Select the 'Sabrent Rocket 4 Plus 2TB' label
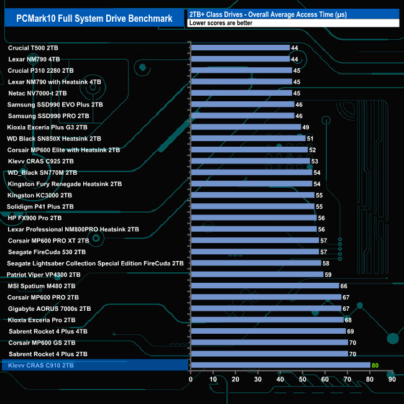Screen dimensions: 404x404 tap(48, 354)
